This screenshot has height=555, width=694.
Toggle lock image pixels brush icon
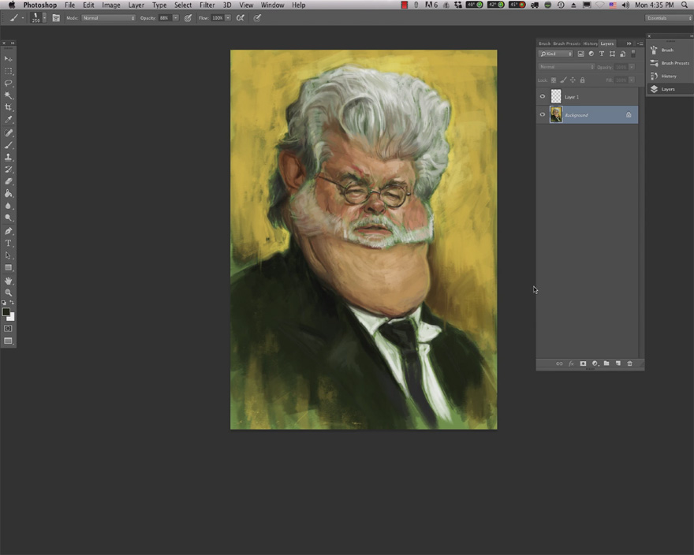coord(563,80)
